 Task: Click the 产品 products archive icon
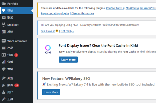pos(4,48)
